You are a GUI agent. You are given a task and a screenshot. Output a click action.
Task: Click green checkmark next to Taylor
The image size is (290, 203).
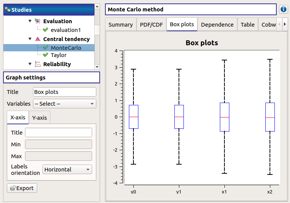pos(45,55)
